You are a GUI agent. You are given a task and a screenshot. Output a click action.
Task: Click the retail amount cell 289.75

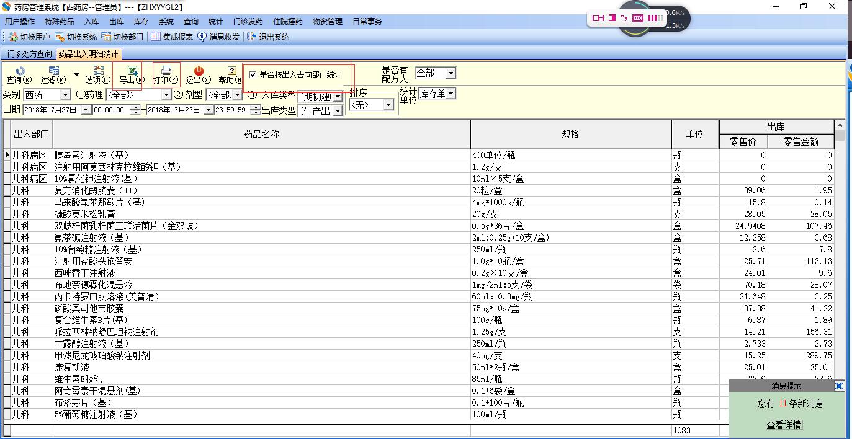click(800, 355)
